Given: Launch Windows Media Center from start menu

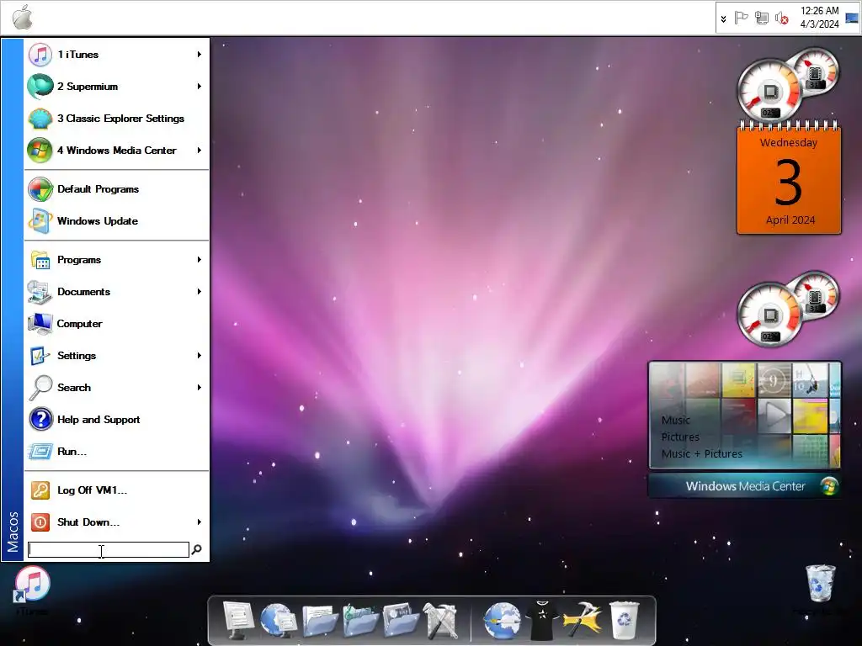Looking at the screenshot, I should coord(116,150).
